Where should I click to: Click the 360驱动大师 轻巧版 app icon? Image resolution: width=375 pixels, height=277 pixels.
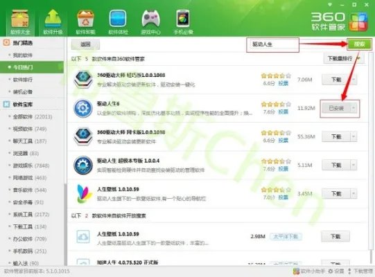tap(82, 80)
